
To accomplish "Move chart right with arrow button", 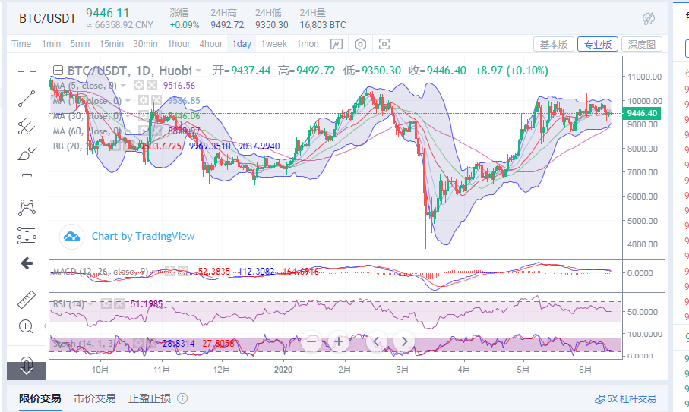I will [x=404, y=341].
